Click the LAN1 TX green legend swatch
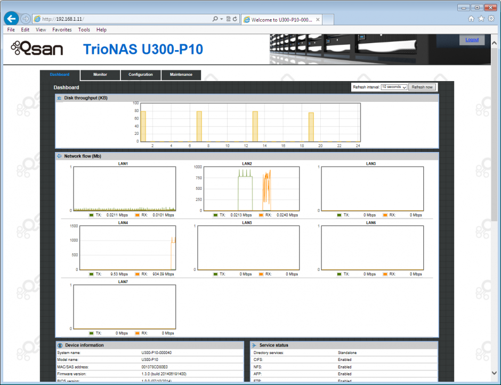 click(x=91, y=215)
